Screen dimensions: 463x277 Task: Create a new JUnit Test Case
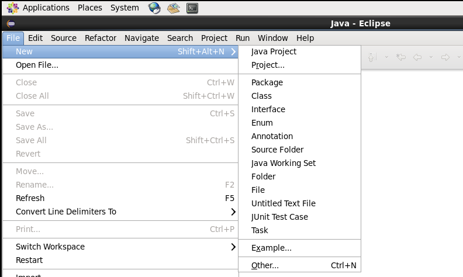tap(300, 217)
